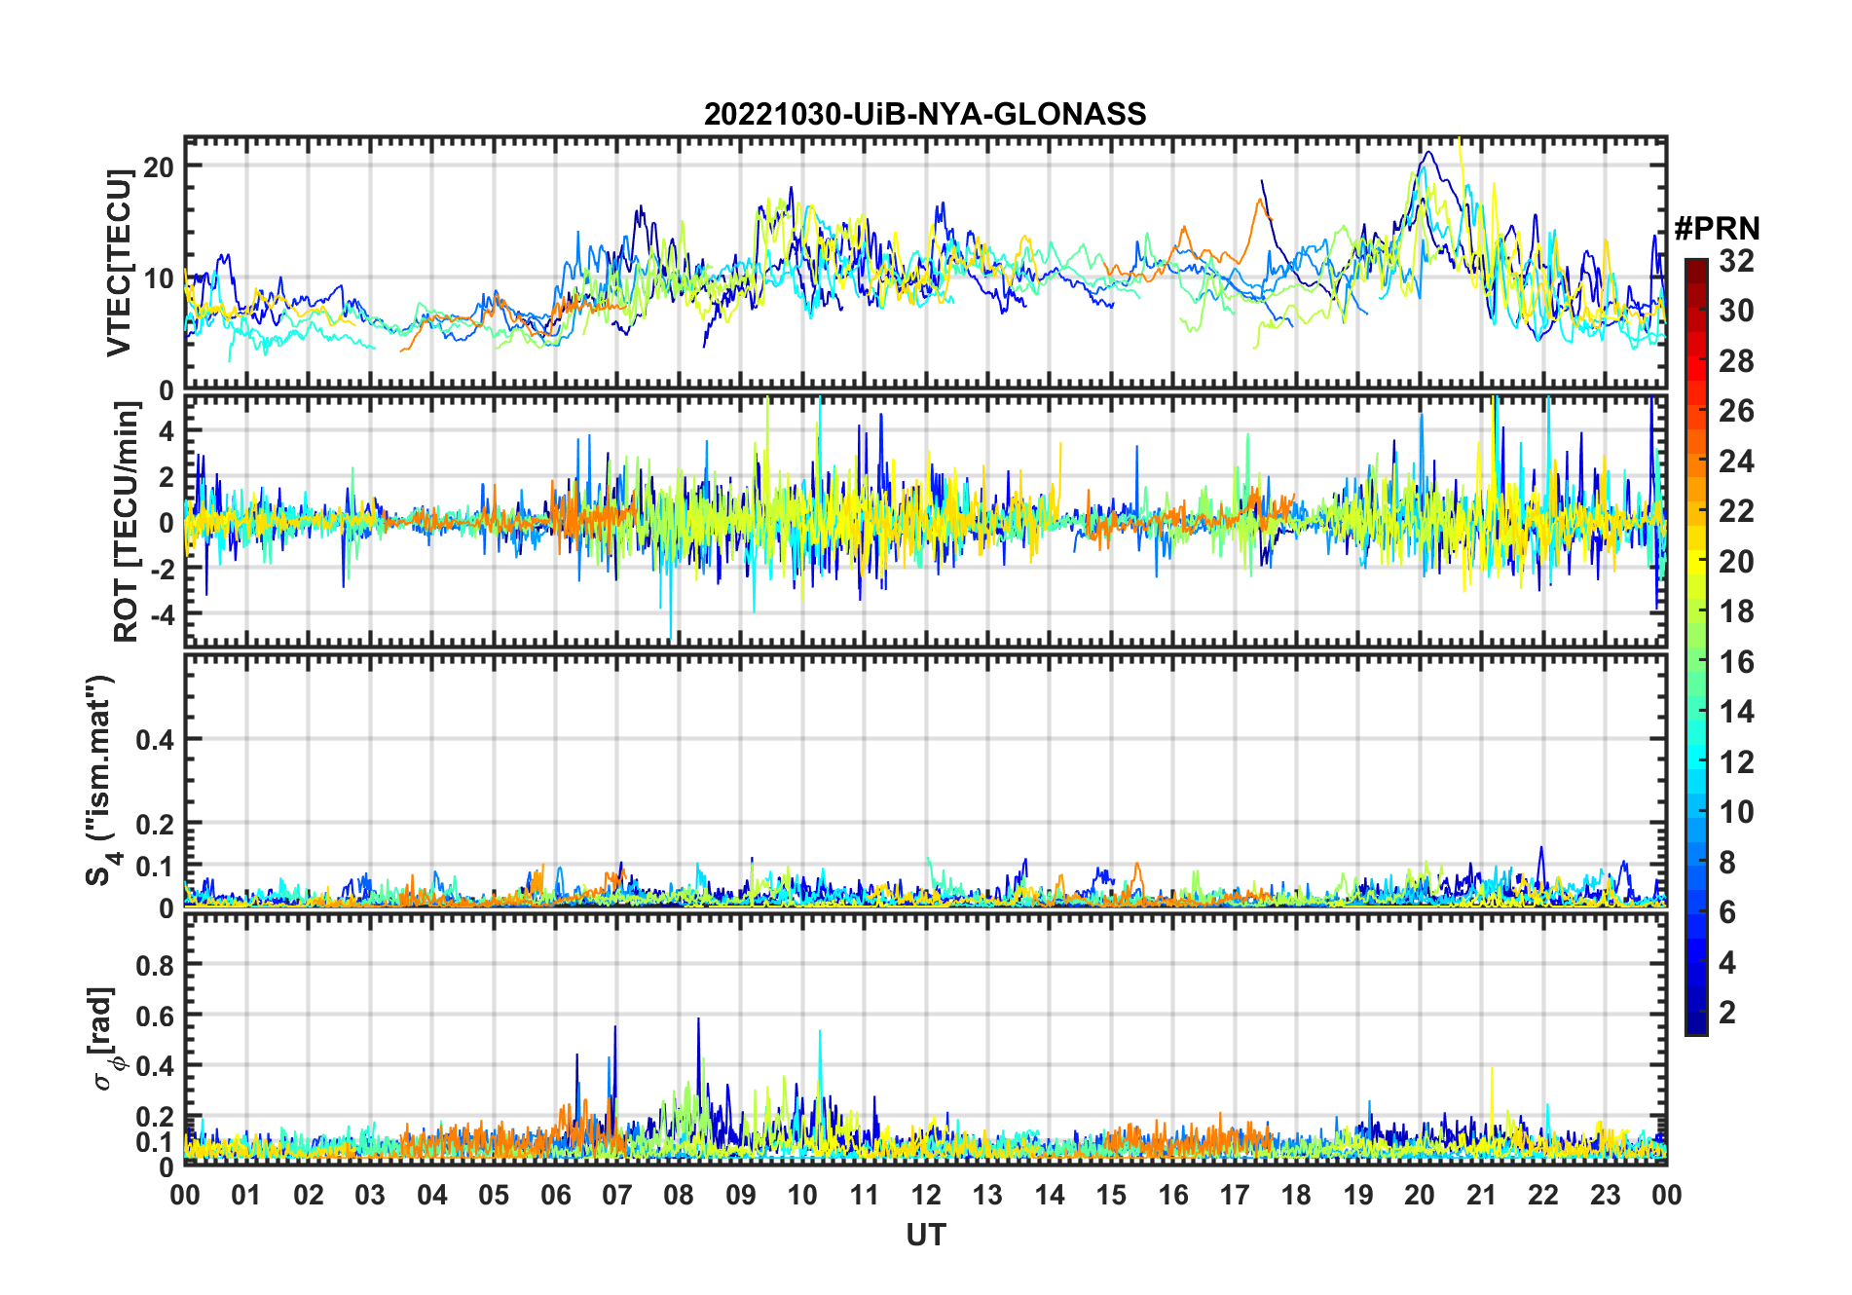Click x-axis tick label 03
This screenshot has width=1852, height=1295.
370,1195
